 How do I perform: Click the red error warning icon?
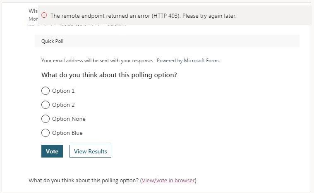click(44, 15)
